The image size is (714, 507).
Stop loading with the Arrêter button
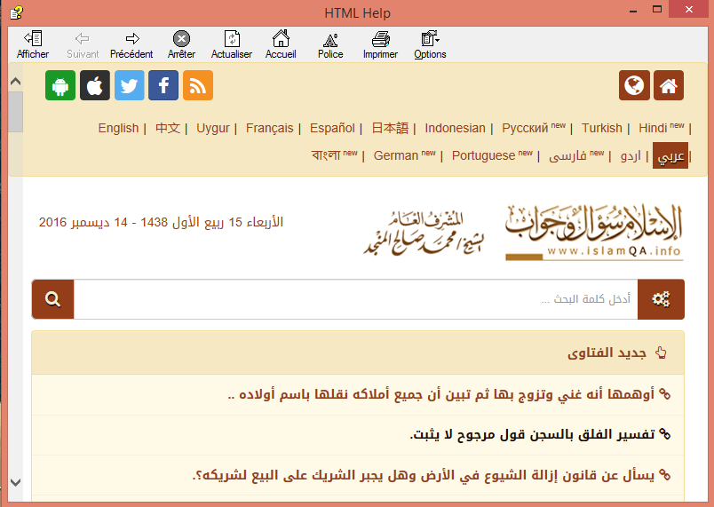(181, 44)
